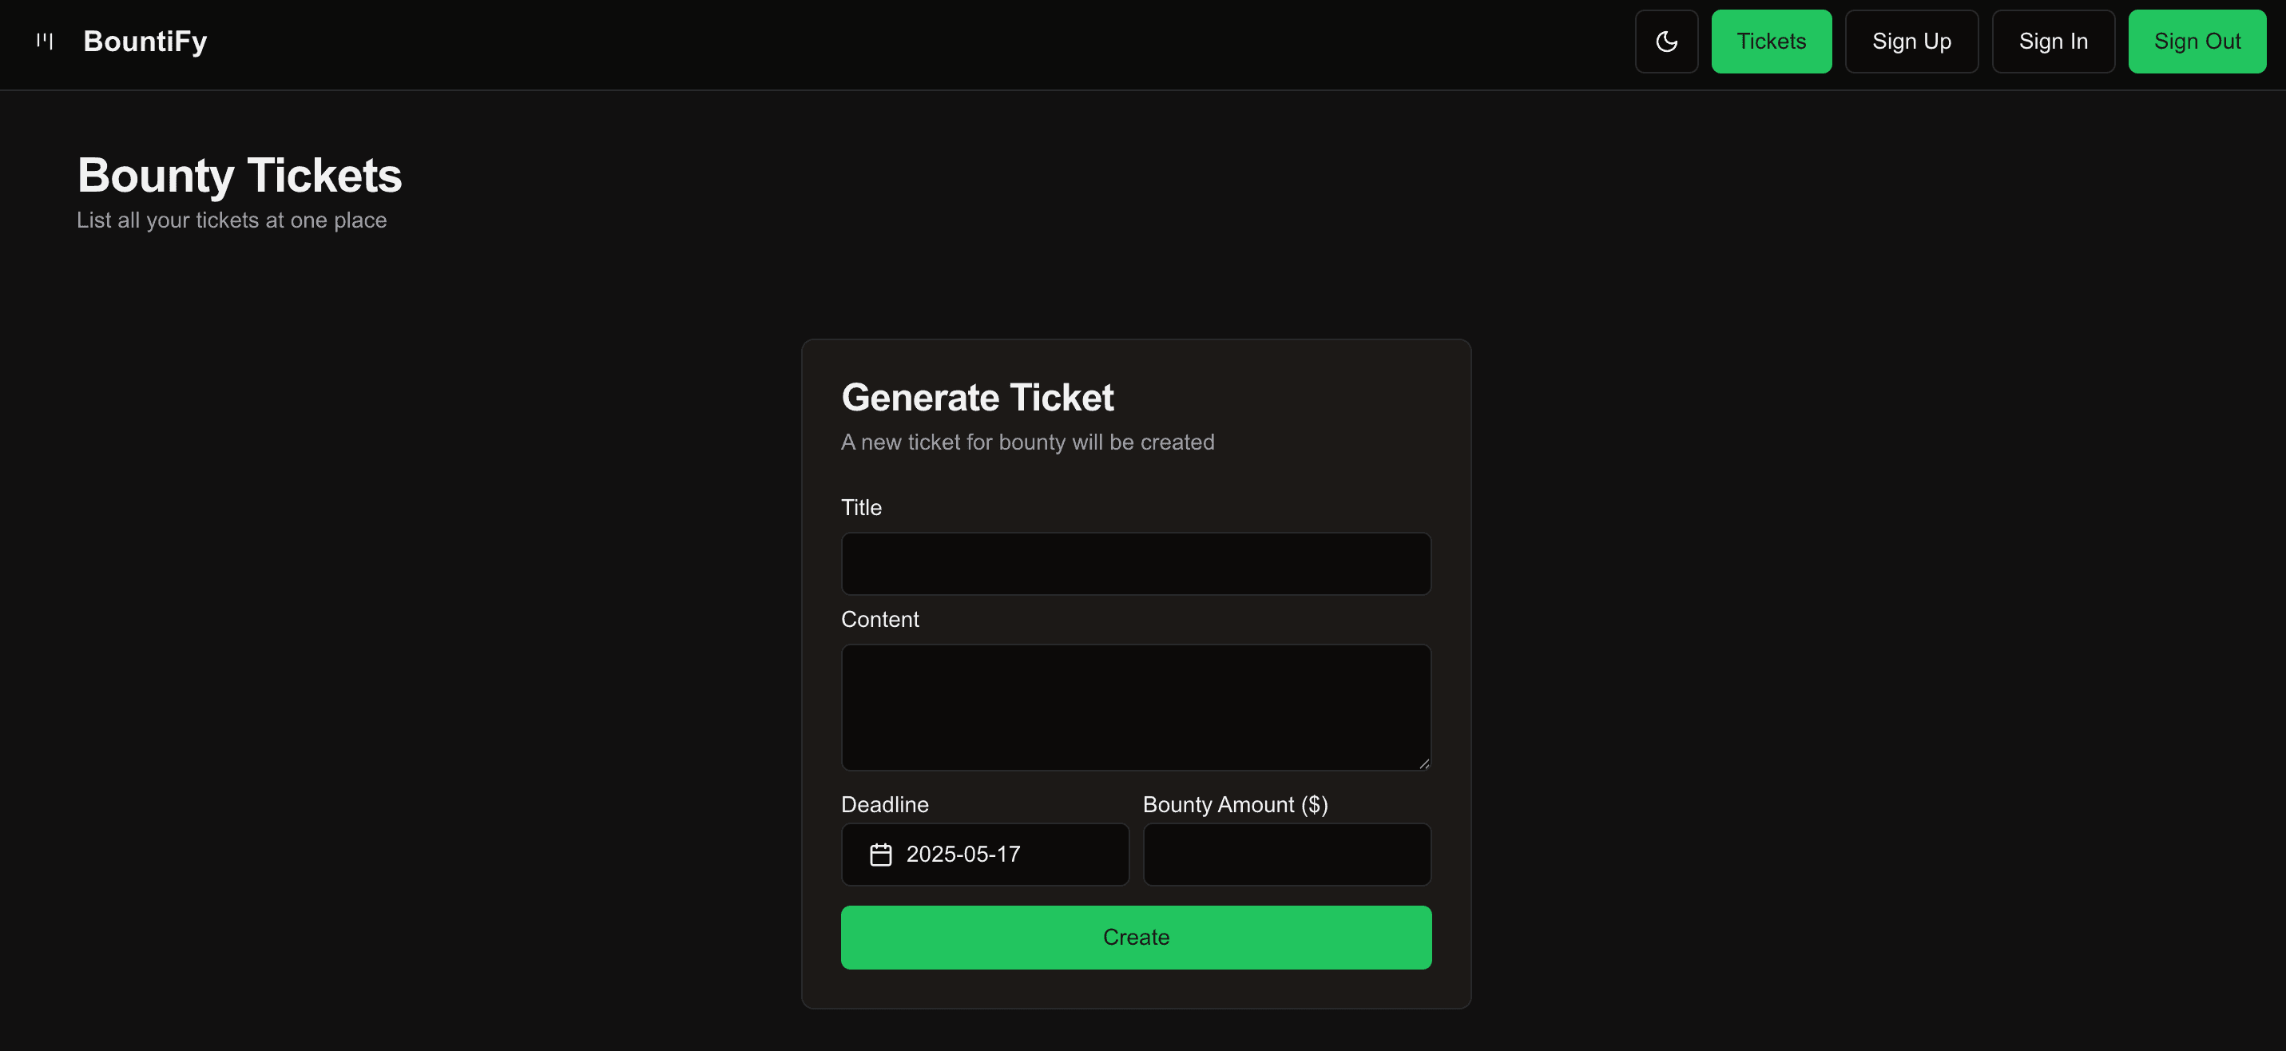Click text 'A new ticket for bounty will be created'
The height and width of the screenshot is (1051, 2286).
pos(1028,442)
